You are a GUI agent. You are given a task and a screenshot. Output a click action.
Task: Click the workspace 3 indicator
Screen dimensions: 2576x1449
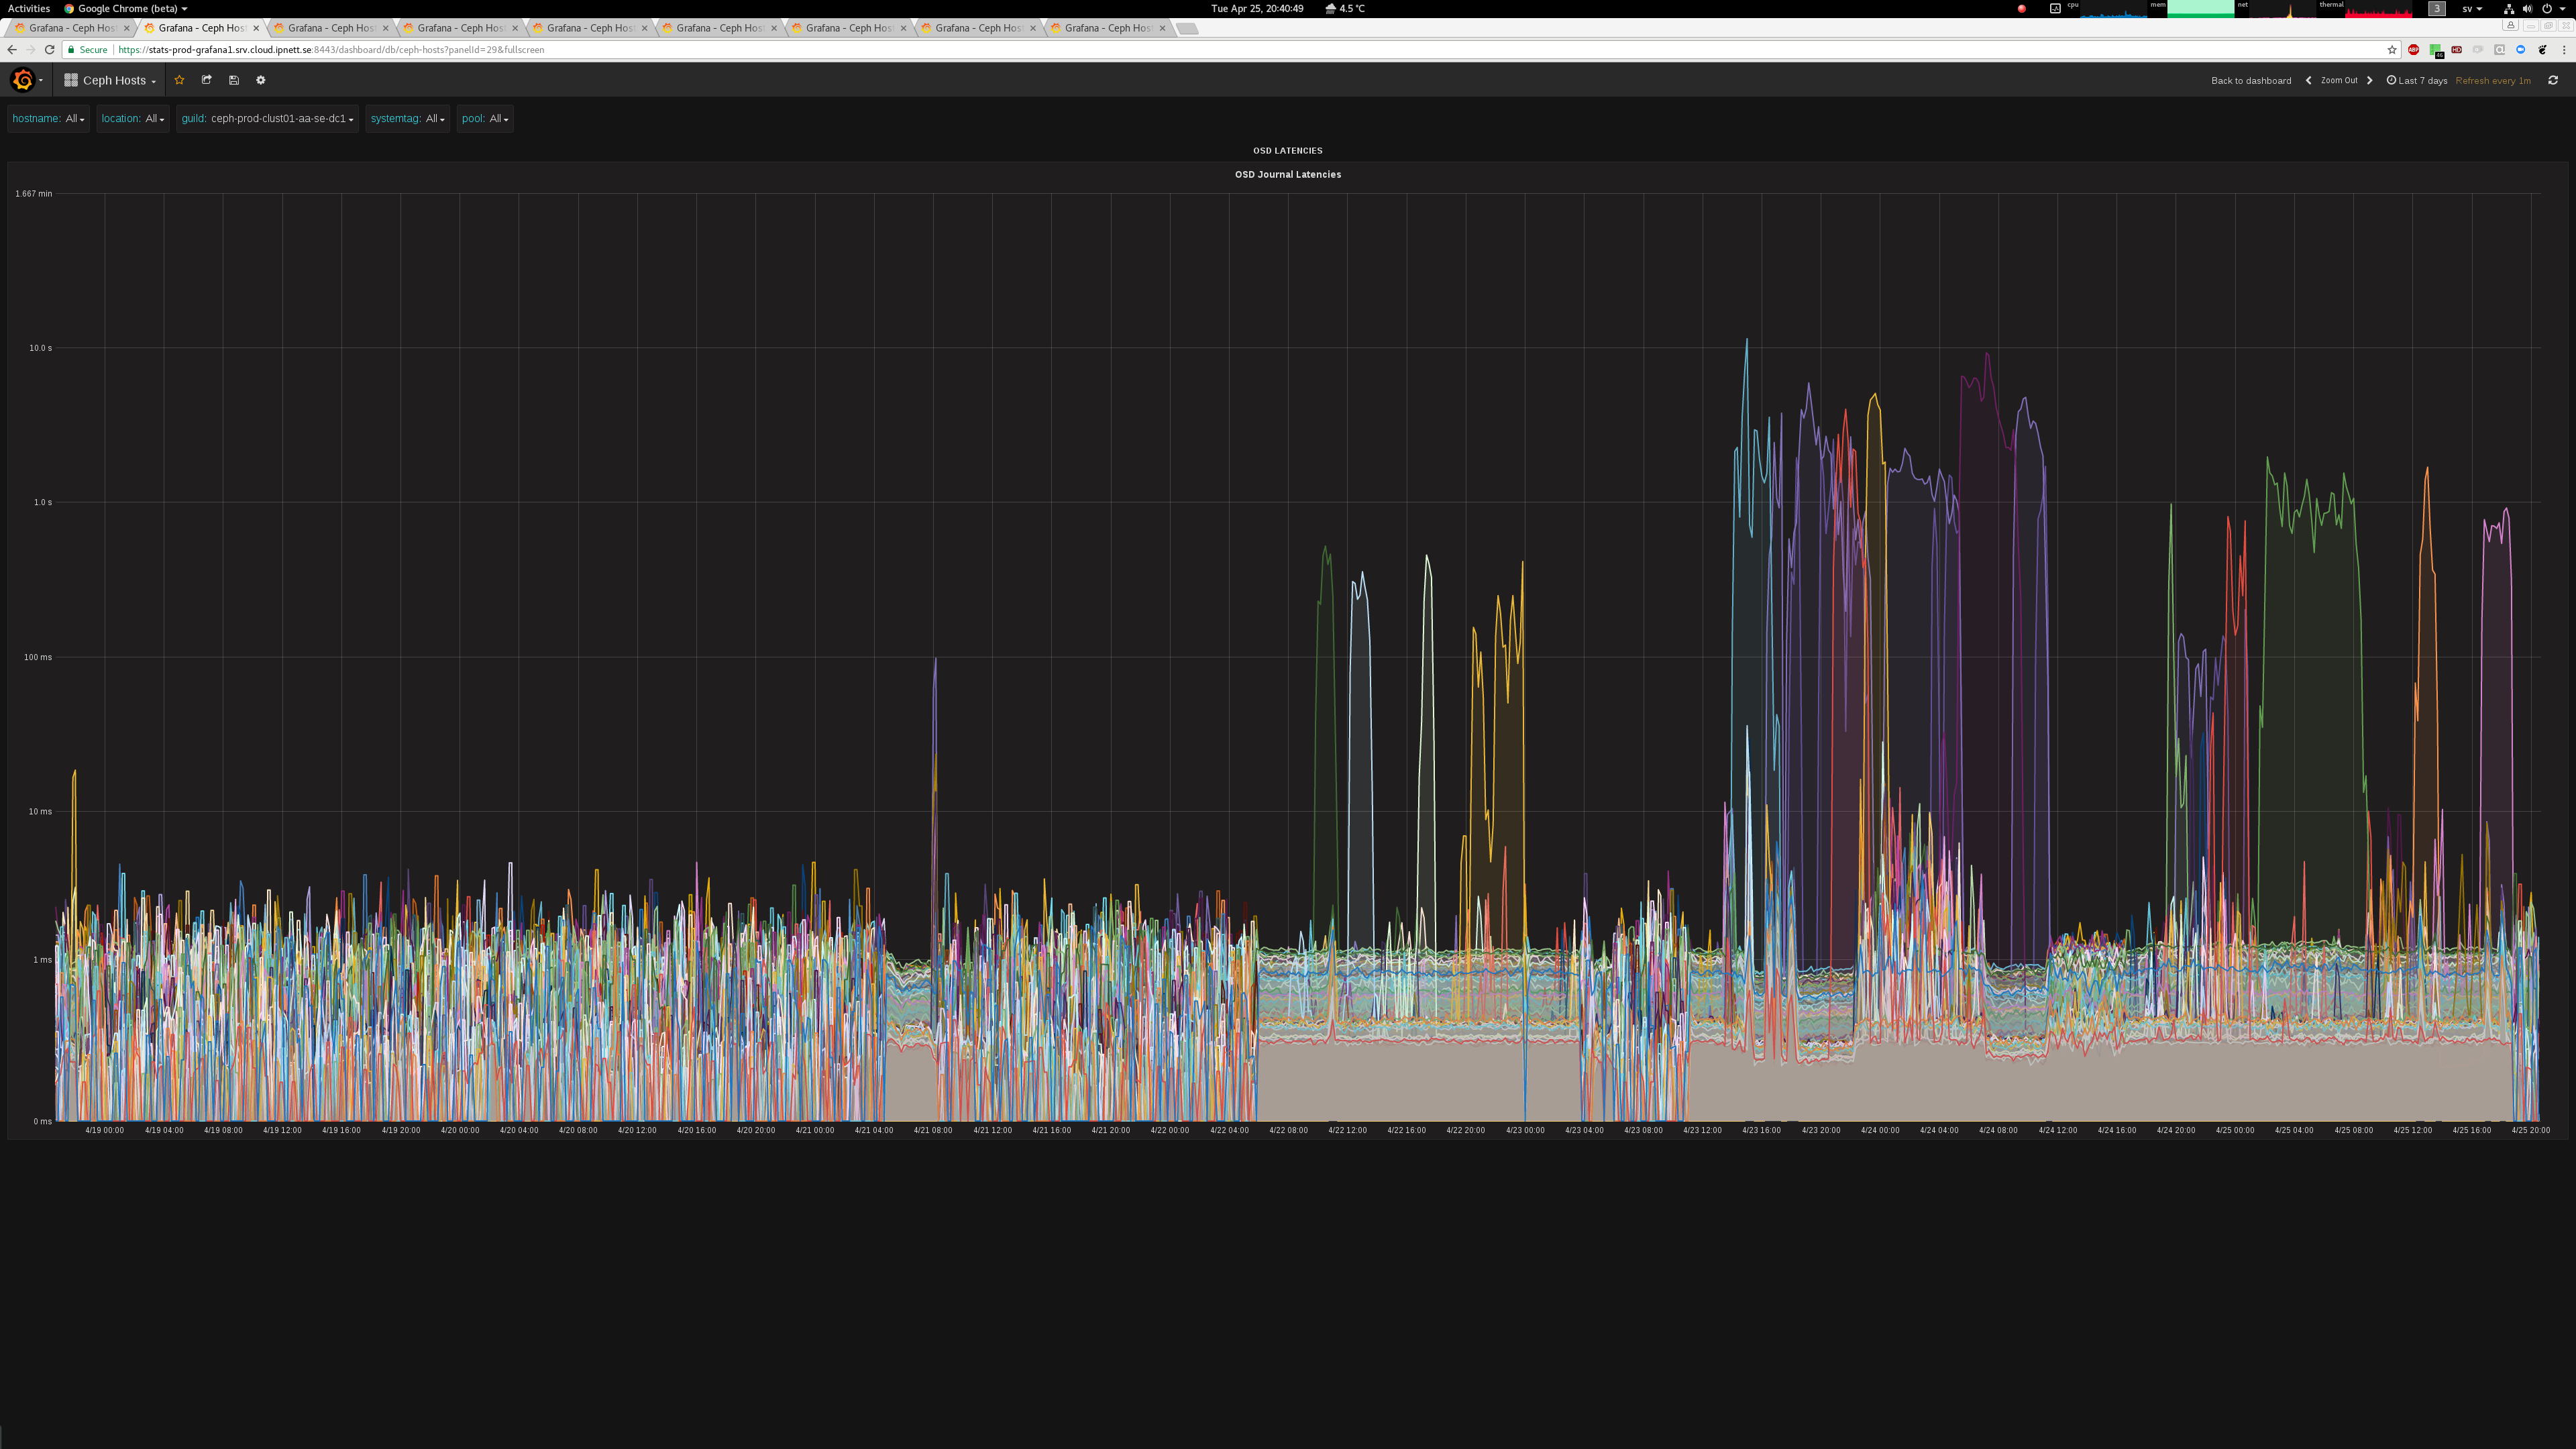click(x=2437, y=8)
